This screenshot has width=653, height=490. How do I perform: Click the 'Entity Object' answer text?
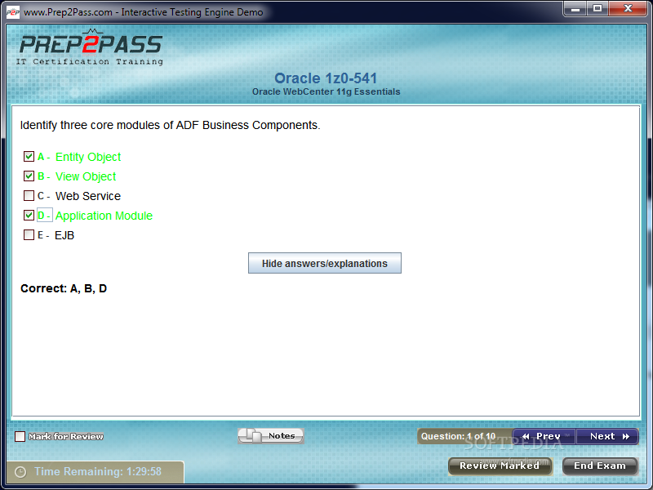click(88, 157)
